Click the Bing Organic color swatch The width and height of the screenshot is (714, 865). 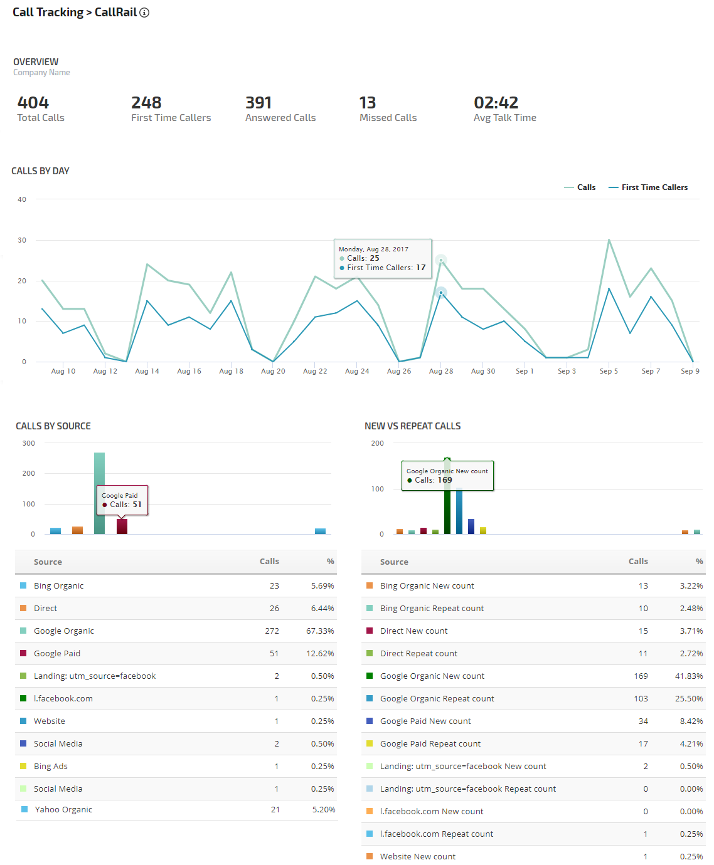(23, 585)
